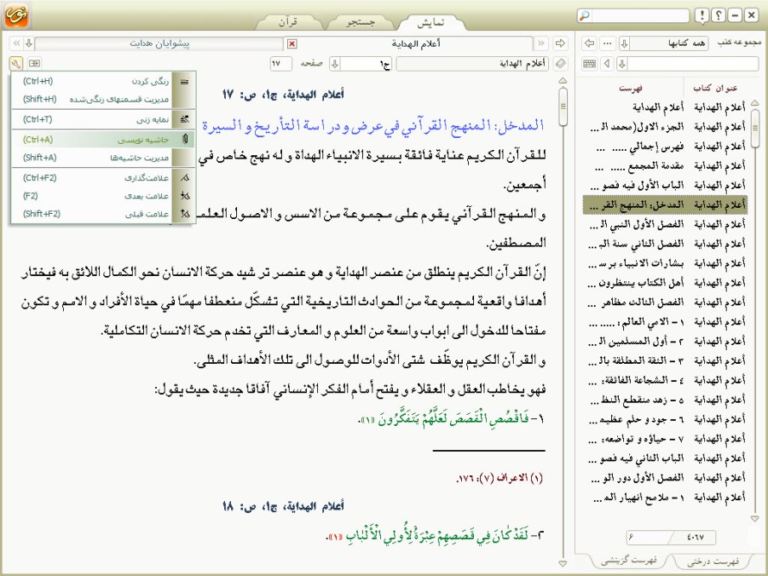Select 'علامت قبلی' (Shift+F2) menu item
Screen dimensions: 768x576
(103, 214)
